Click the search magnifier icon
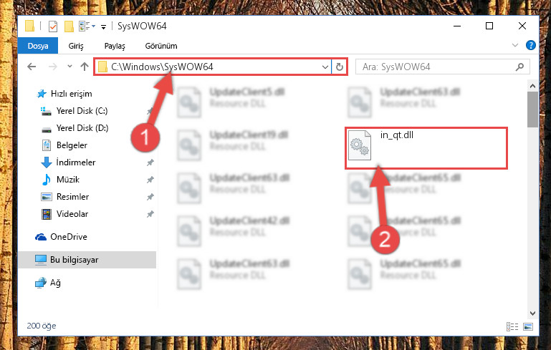Screen dimensions: 551x350 click(x=519, y=67)
